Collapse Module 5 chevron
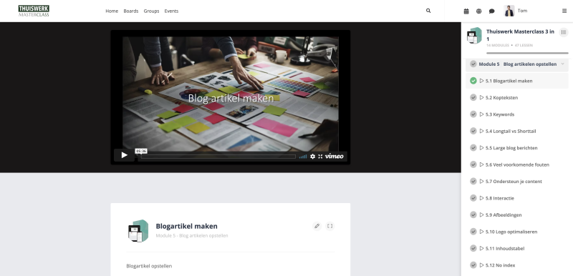Screen dimensions: 573x276 [x=562, y=64]
